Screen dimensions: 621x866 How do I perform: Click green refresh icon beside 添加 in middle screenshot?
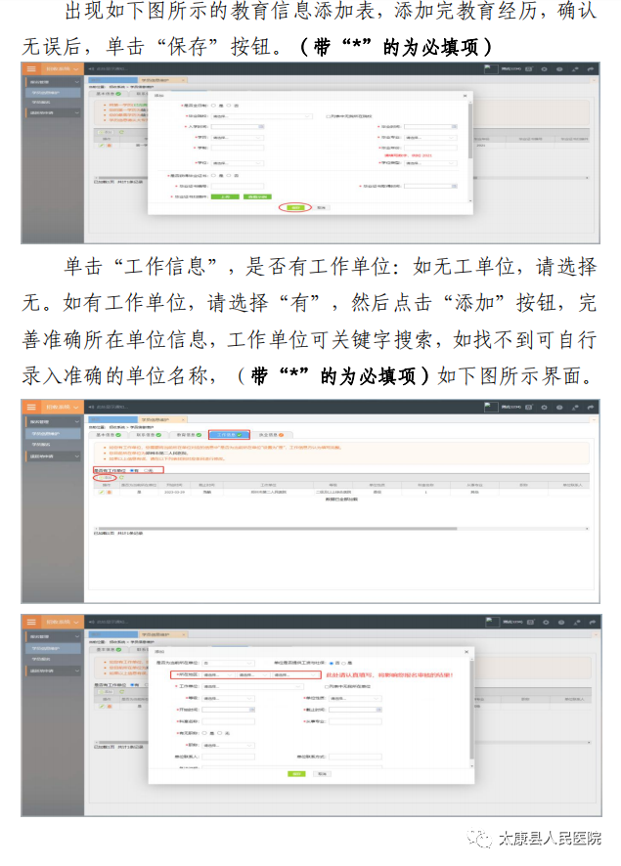click(121, 477)
